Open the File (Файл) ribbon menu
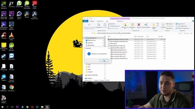Viewport: 195px width, 109px height. 85,21
